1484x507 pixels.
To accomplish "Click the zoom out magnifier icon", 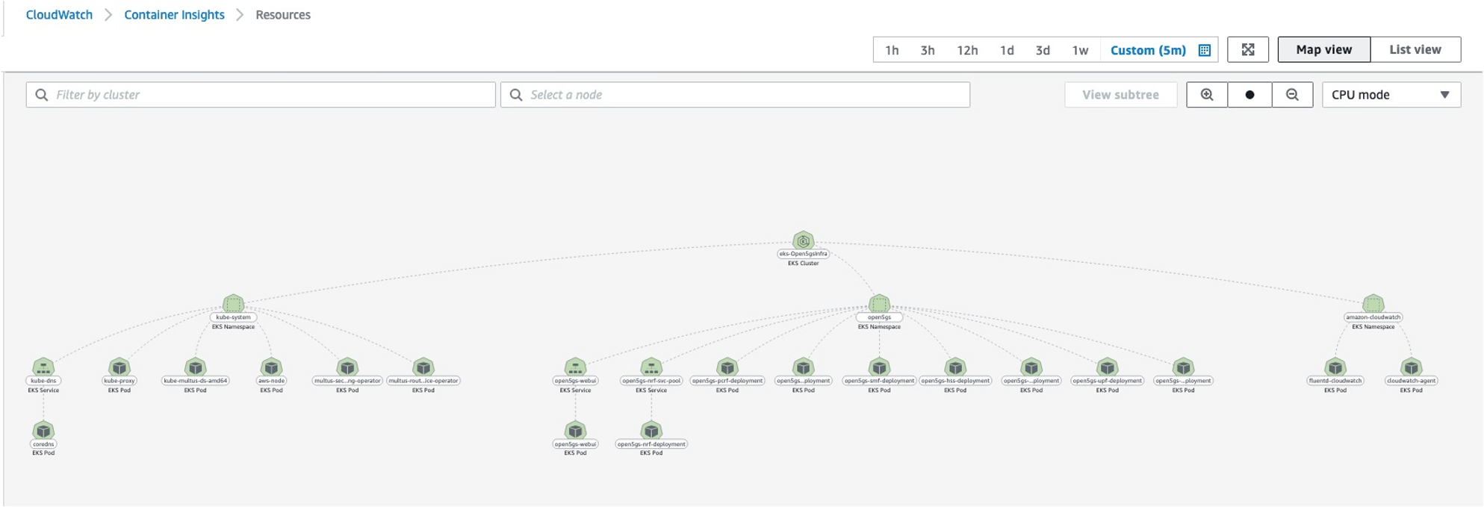I will (x=1292, y=95).
